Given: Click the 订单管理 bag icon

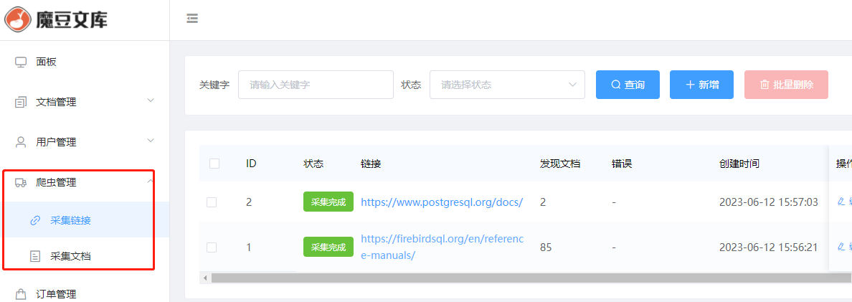Looking at the screenshot, I should [21, 293].
